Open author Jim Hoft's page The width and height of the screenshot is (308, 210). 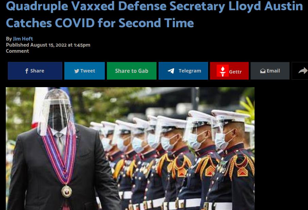pos(23,39)
